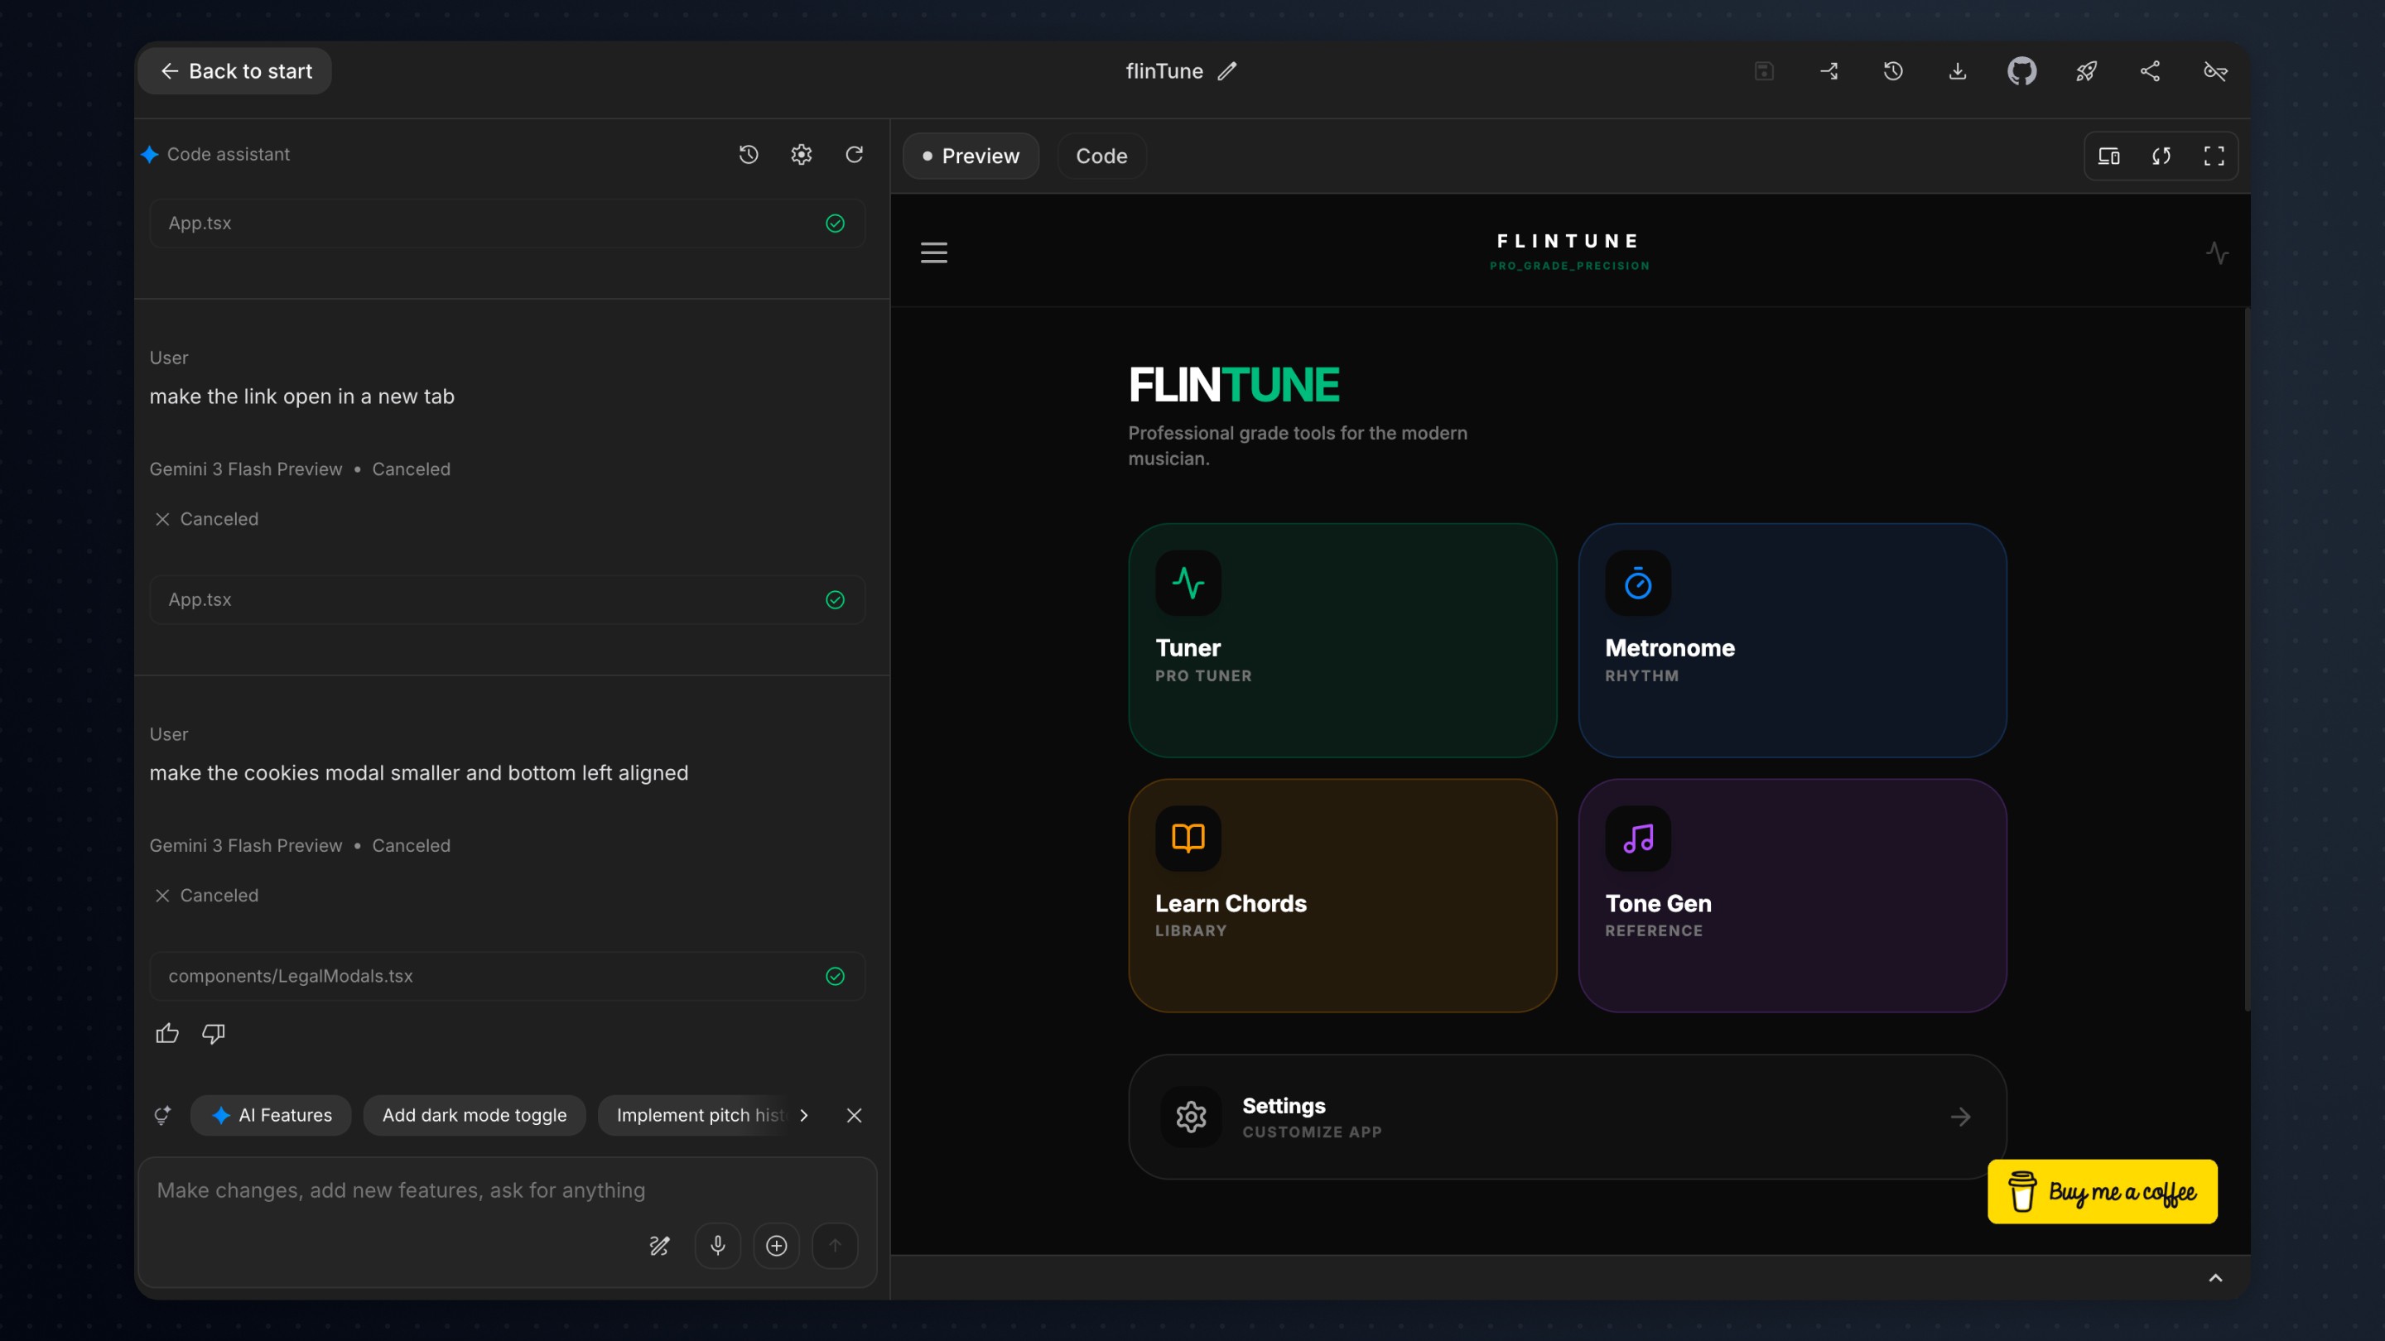Click the Back to start button
The image size is (2385, 1341).
coord(235,71)
